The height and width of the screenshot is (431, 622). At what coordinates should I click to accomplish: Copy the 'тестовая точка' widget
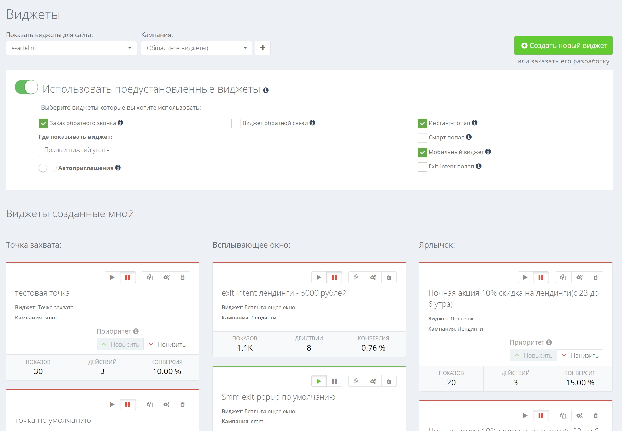[150, 277]
